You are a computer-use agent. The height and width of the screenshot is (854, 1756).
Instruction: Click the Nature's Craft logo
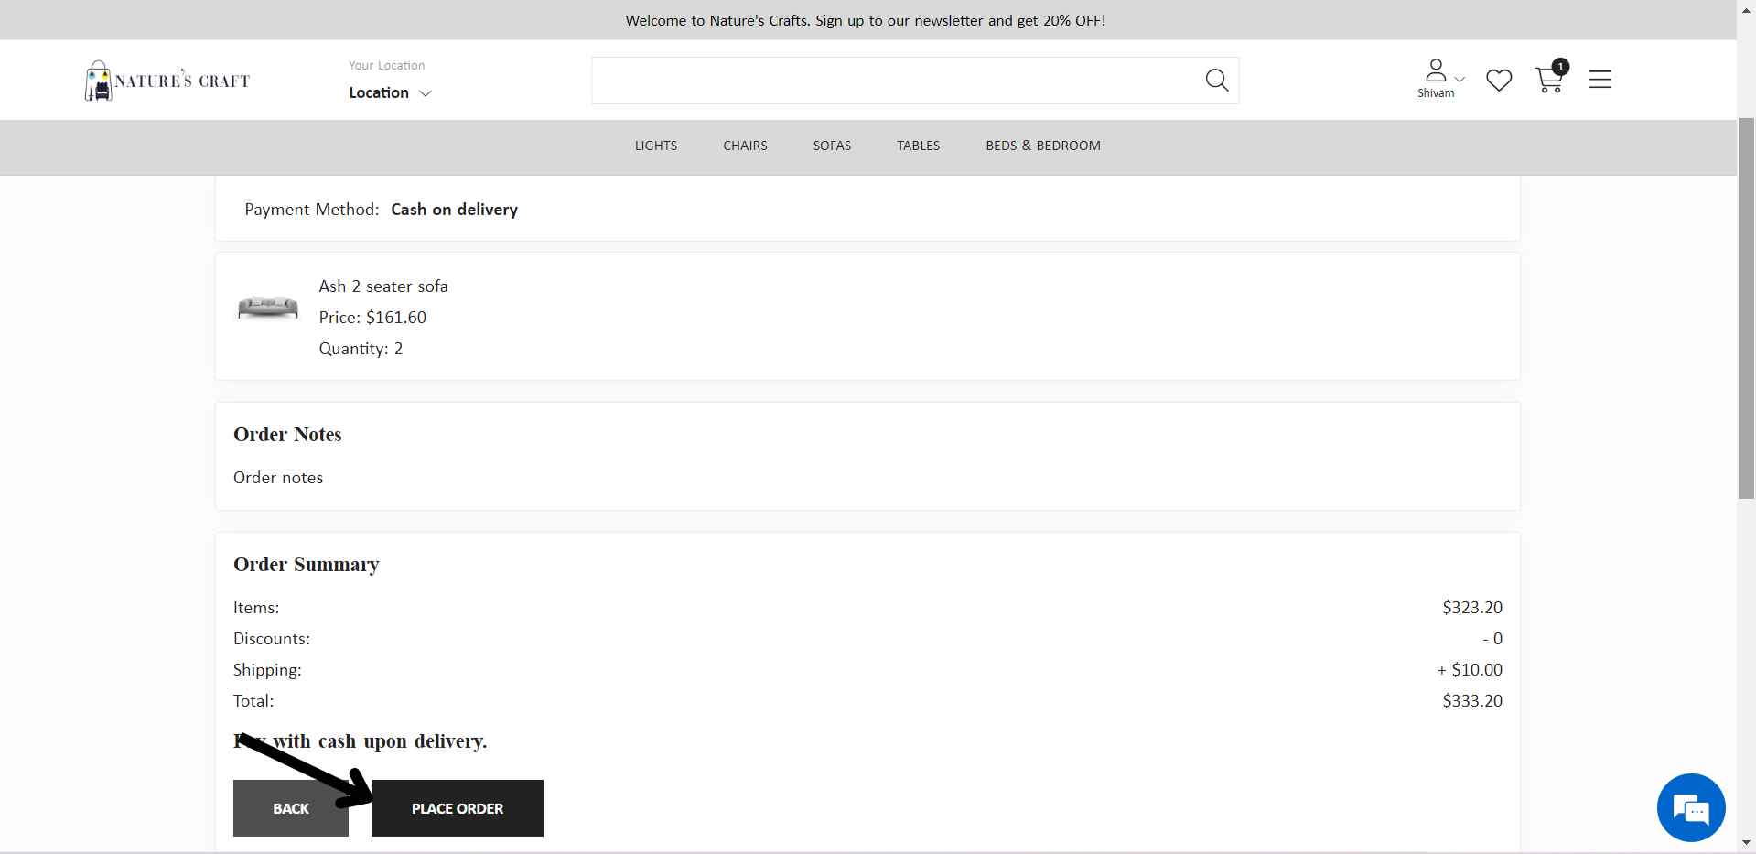click(167, 81)
